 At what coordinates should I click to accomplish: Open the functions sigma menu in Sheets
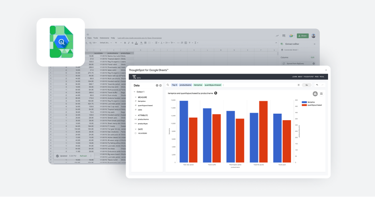(x=196, y=43)
